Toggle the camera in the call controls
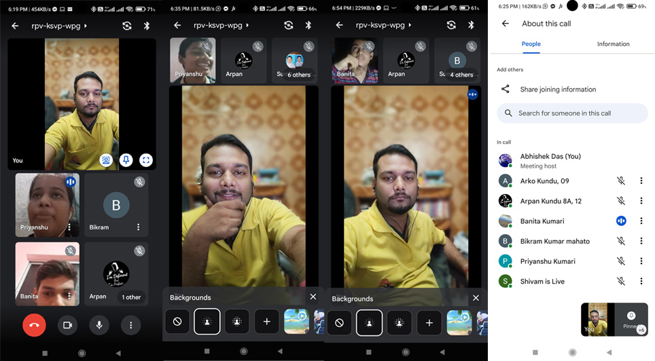655x361 pixels. point(67,325)
